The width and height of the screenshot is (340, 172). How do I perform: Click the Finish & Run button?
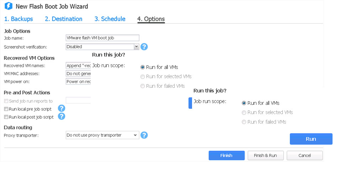pos(266,156)
